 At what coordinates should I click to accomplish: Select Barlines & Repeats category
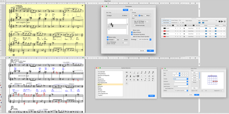tap(103, 76)
